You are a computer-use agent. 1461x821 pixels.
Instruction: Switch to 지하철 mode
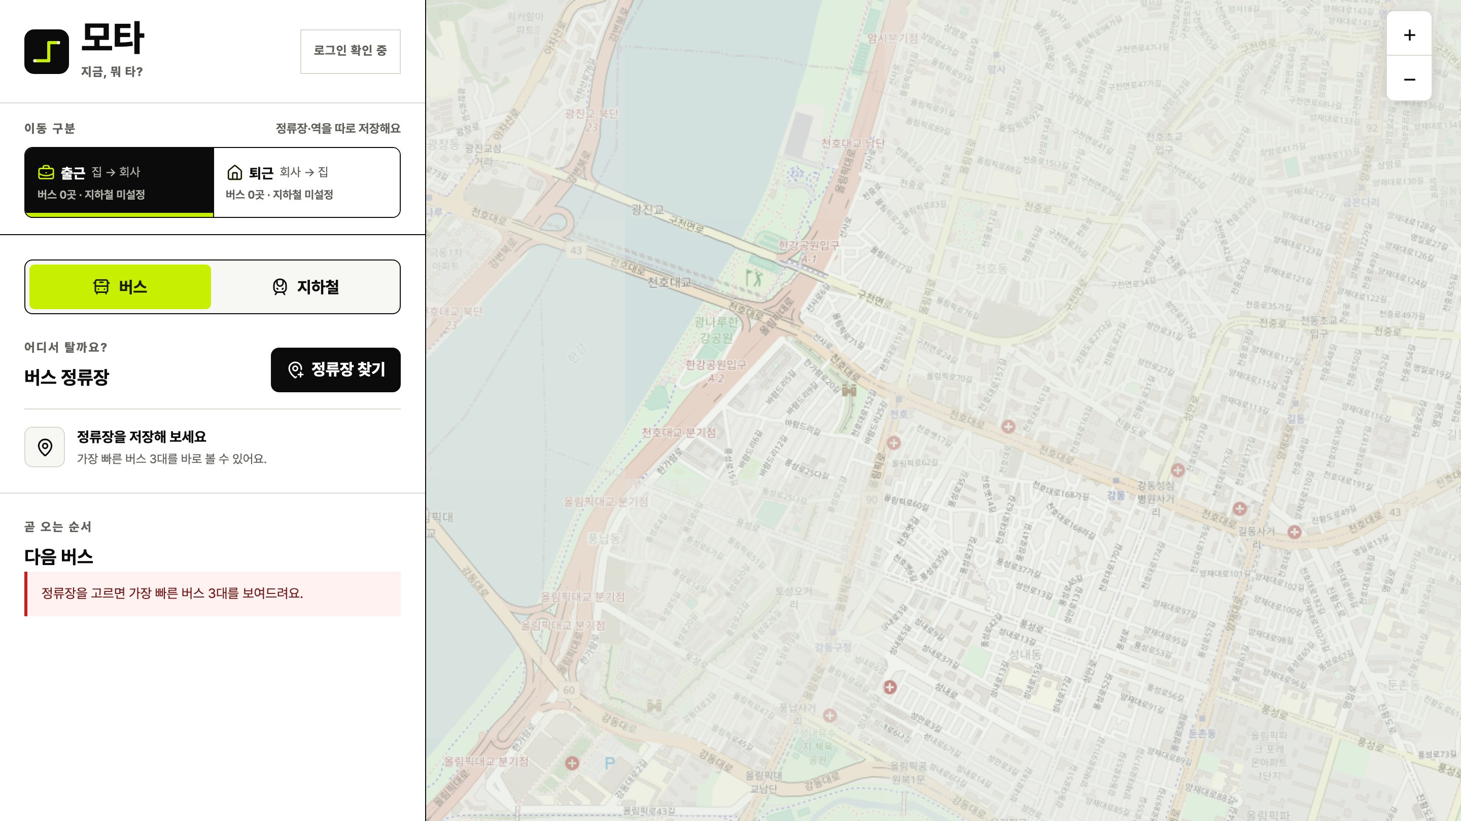[x=306, y=287]
